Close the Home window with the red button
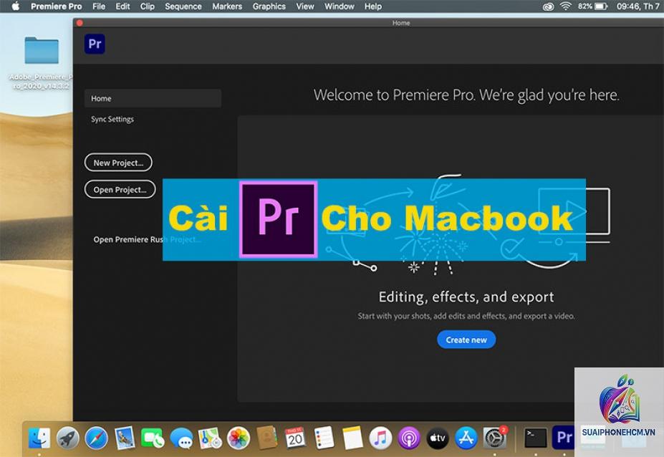This screenshot has width=664, height=457. point(80,23)
